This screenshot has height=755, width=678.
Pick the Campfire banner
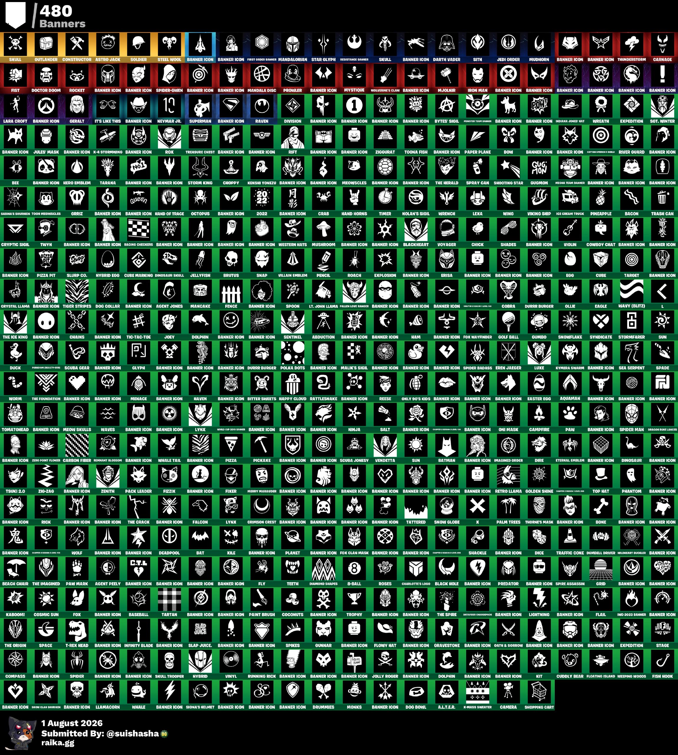point(539,418)
